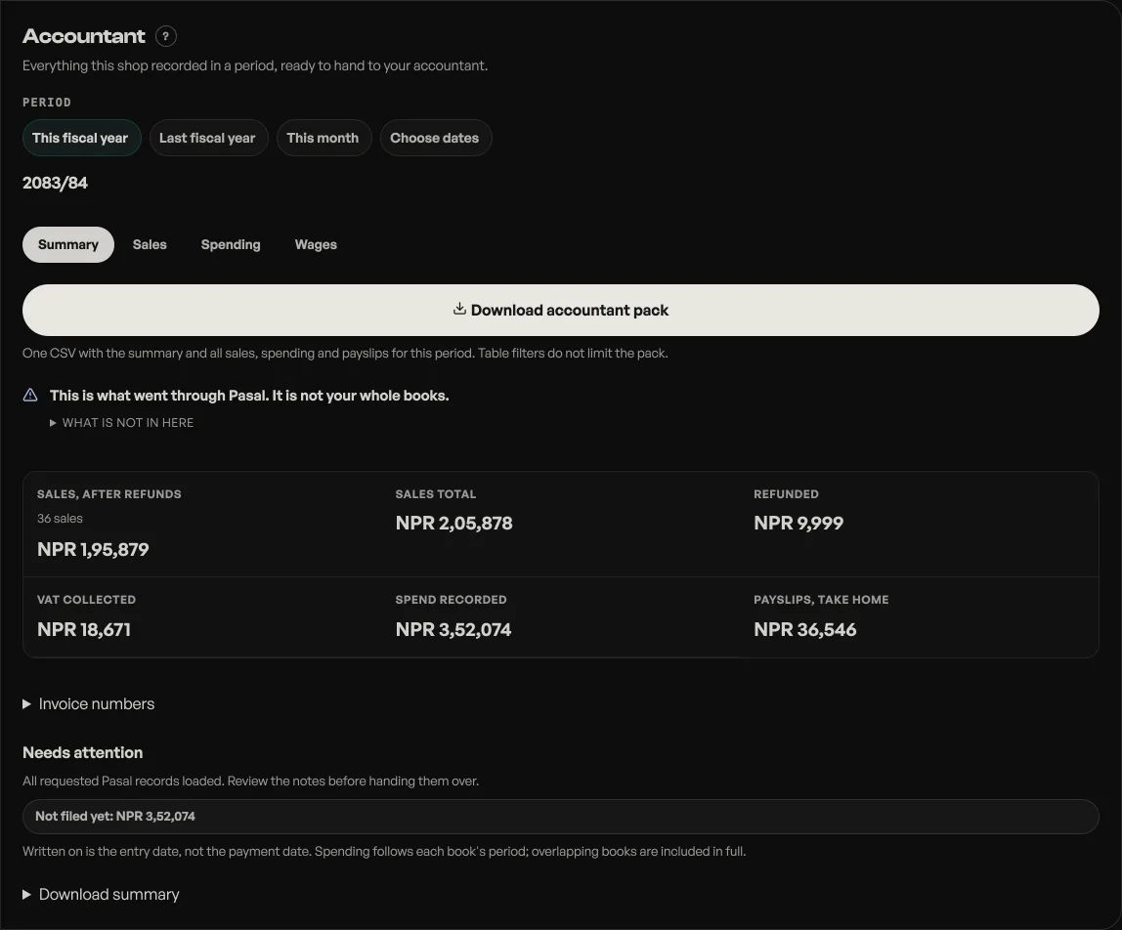
Task: Open the Accountant help question-mark icon
Action: (165, 36)
